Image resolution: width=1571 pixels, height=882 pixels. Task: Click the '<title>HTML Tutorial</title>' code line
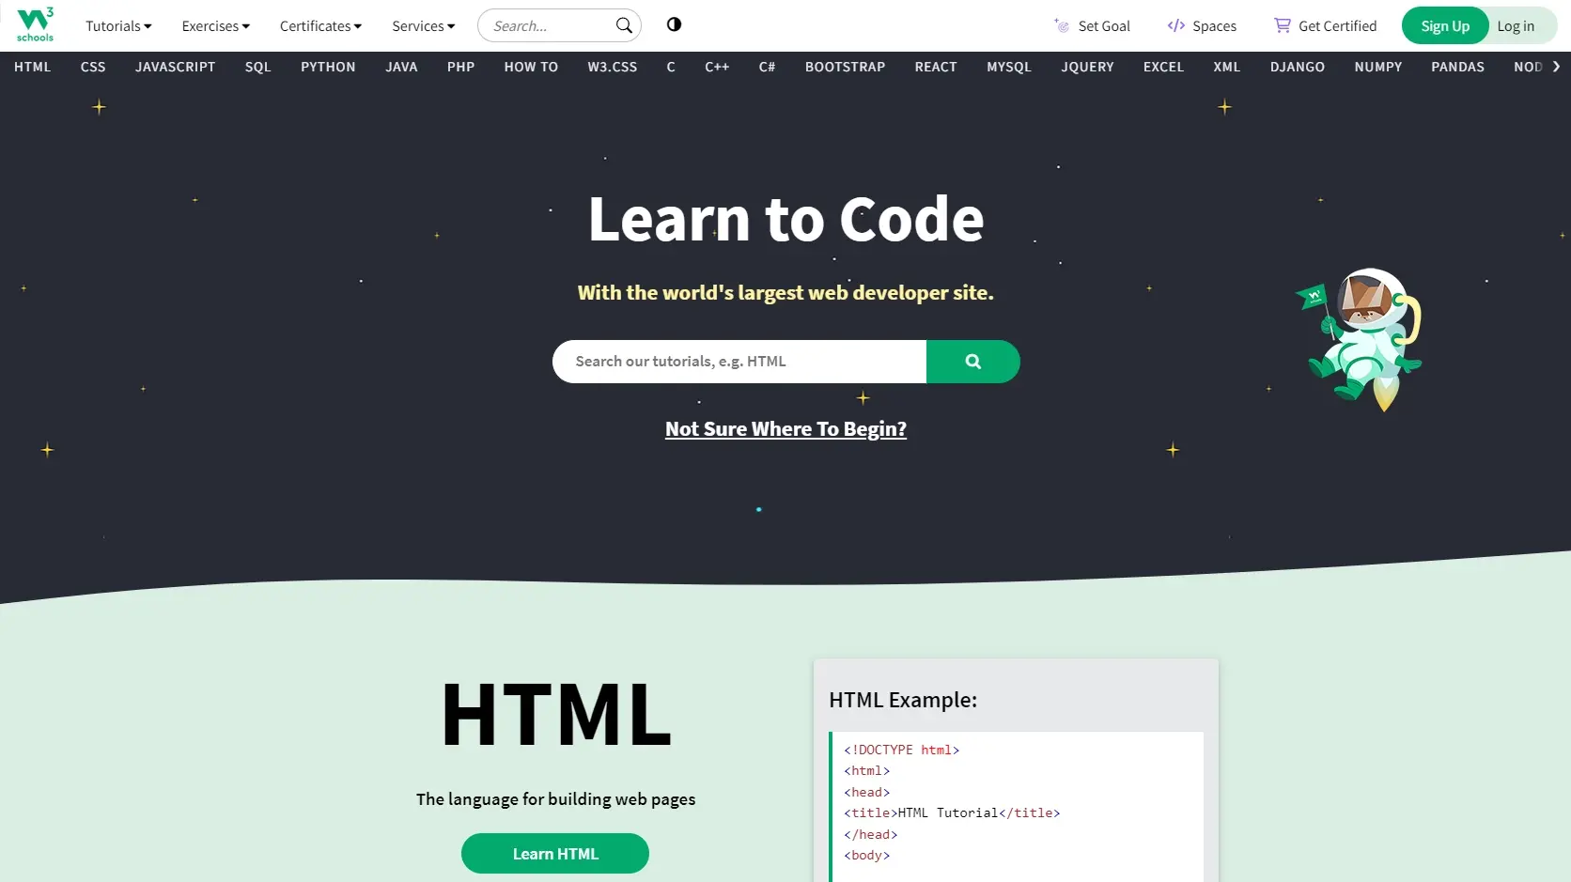[x=952, y=813]
